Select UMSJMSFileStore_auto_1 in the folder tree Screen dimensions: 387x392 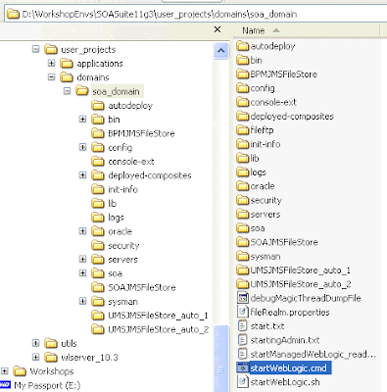click(x=158, y=316)
